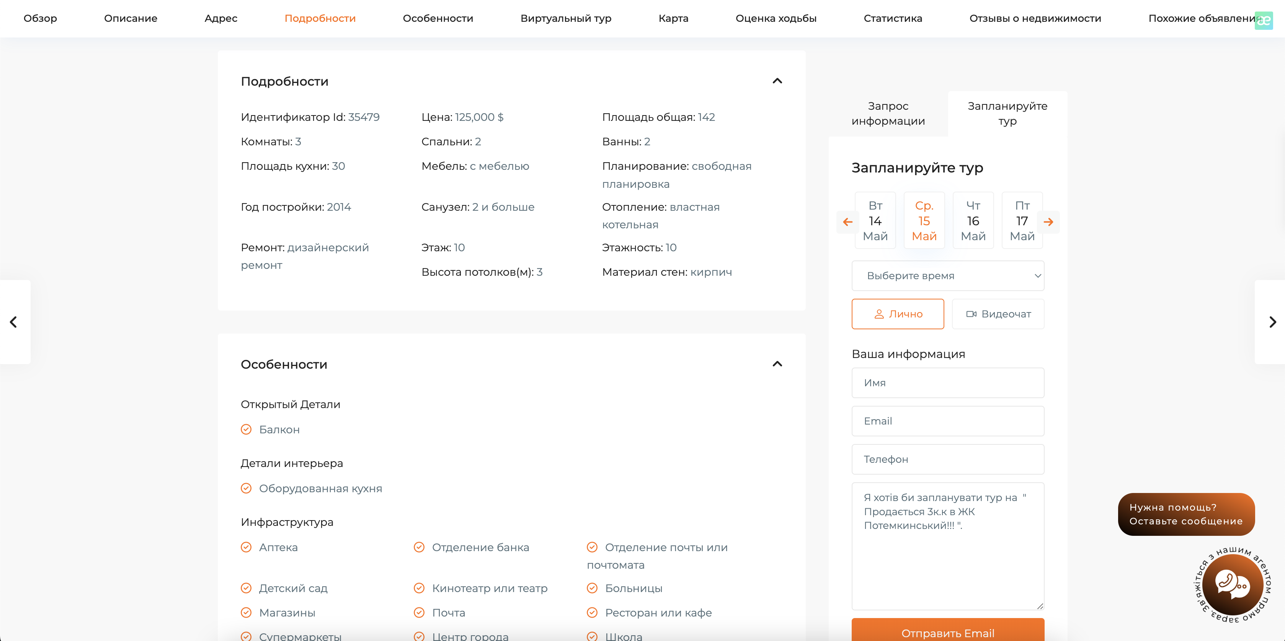Click the previous dates left arrow

tap(847, 222)
